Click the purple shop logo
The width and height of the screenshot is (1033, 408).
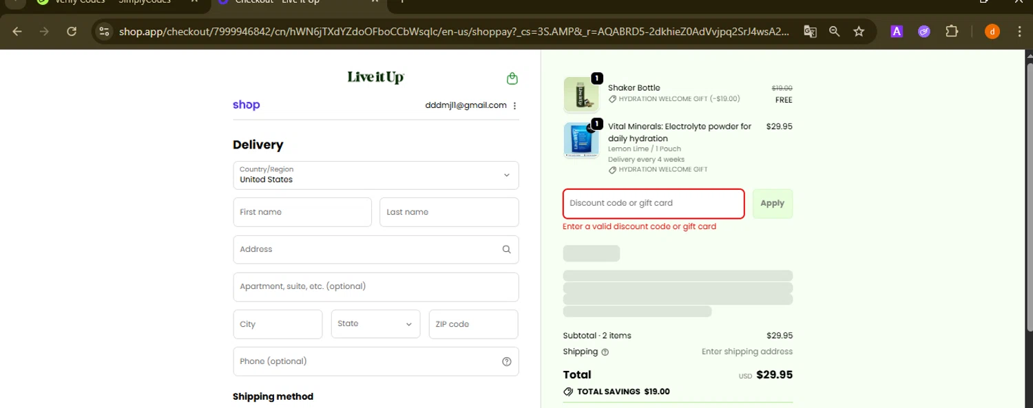coord(246,105)
